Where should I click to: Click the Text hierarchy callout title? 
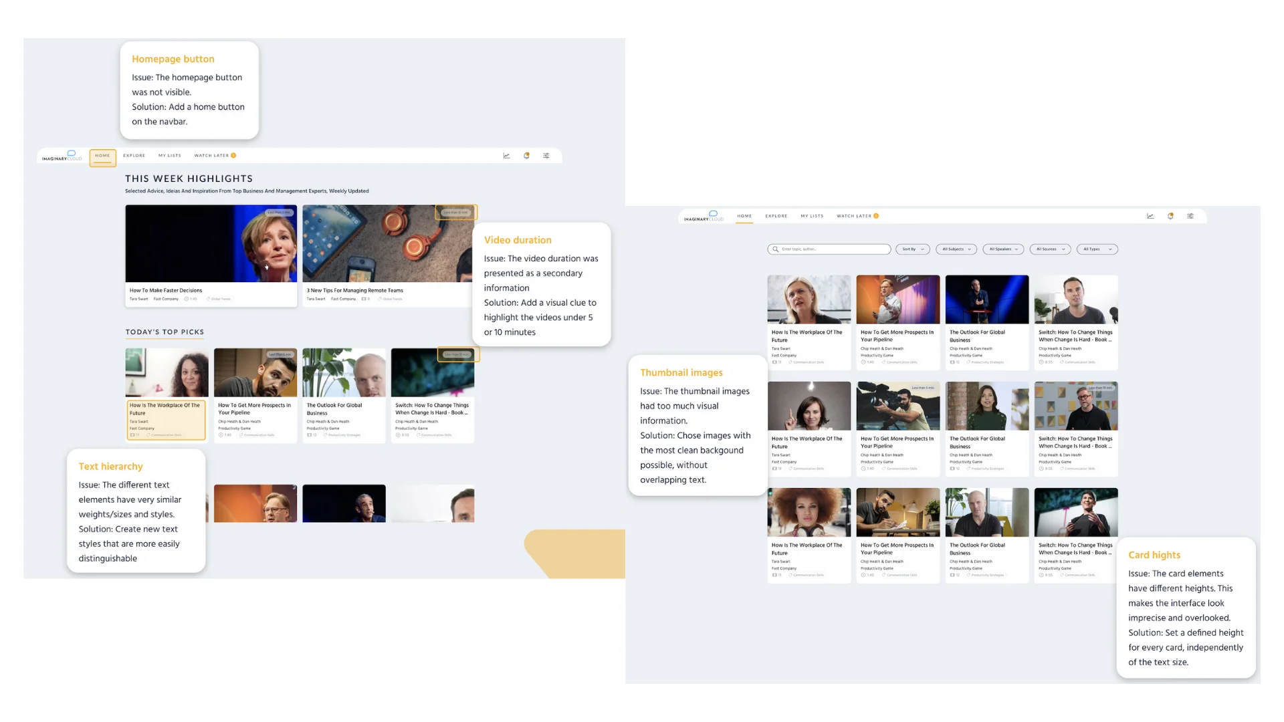[x=111, y=467]
